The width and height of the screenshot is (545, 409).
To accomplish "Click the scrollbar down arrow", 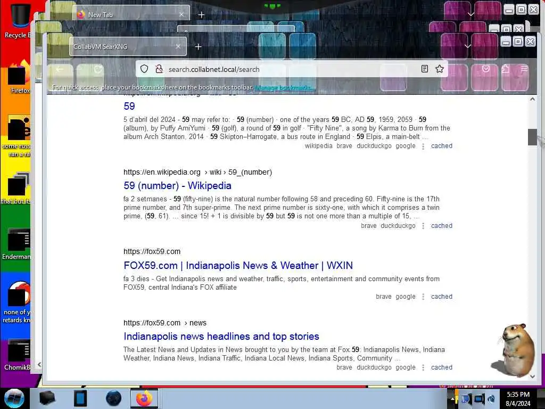I will click(x=532, y=377).
